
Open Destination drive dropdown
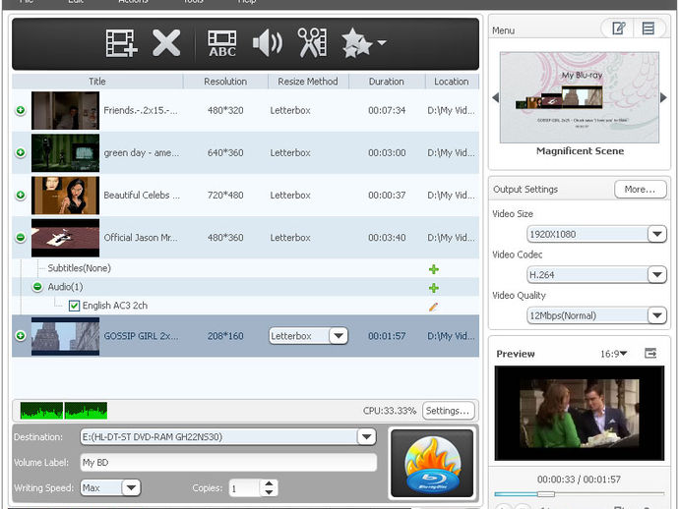pos(366,437)
